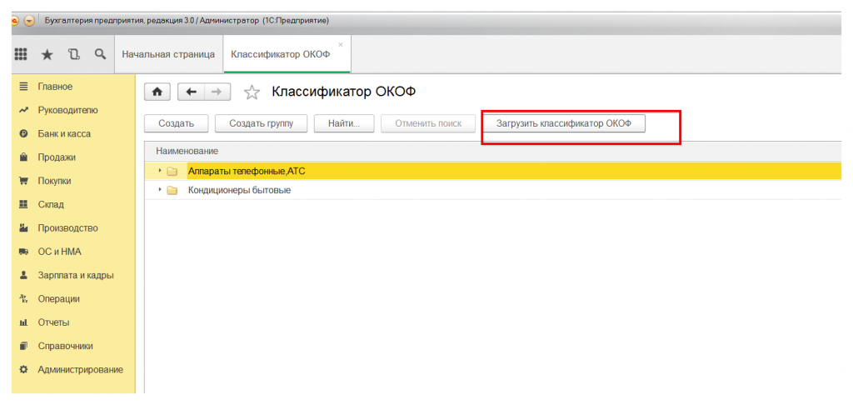853x405 pixels.
Task: Open the Главное section
Action: tap(55, 87)
